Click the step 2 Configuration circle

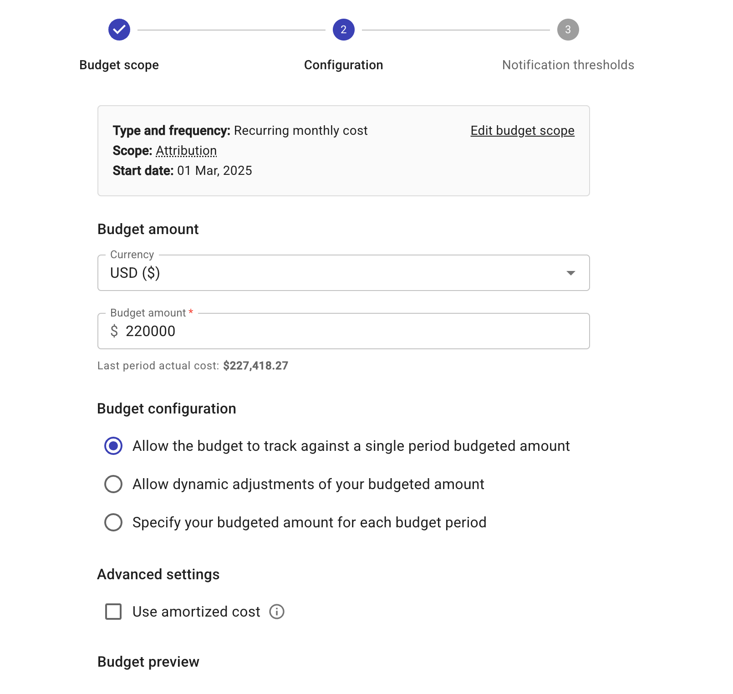pos(343,30)
